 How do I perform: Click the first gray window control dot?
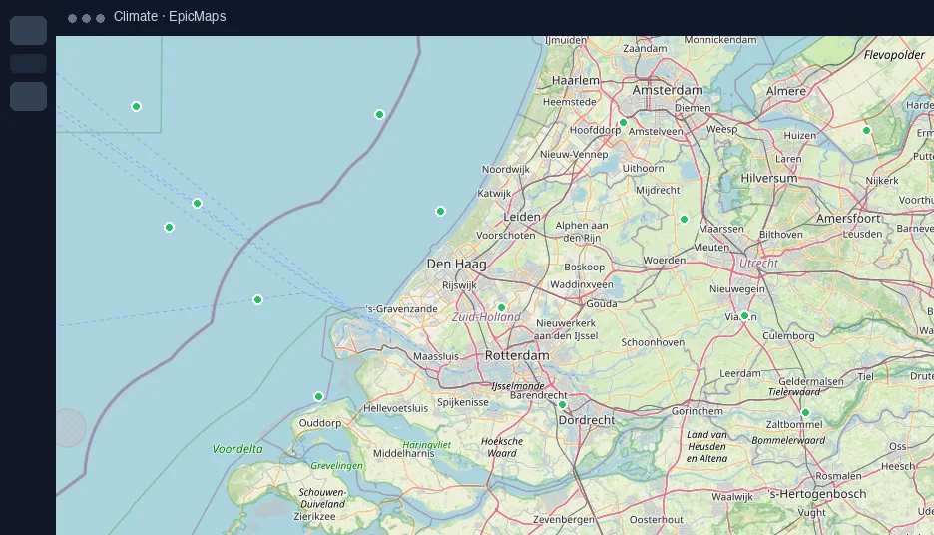tap(72, 19)
